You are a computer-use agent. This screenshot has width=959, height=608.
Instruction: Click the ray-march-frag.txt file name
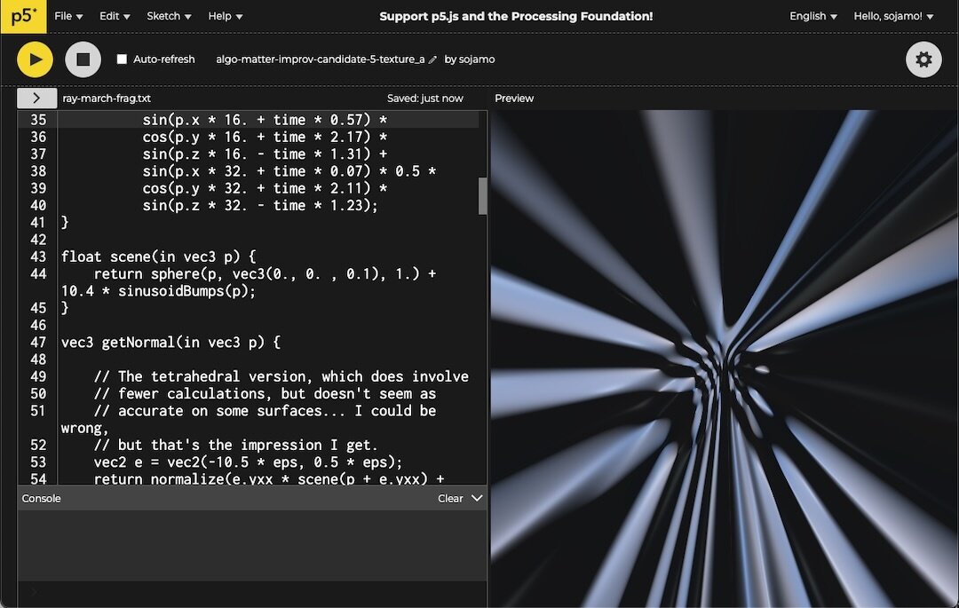click(x=107, y=98)
